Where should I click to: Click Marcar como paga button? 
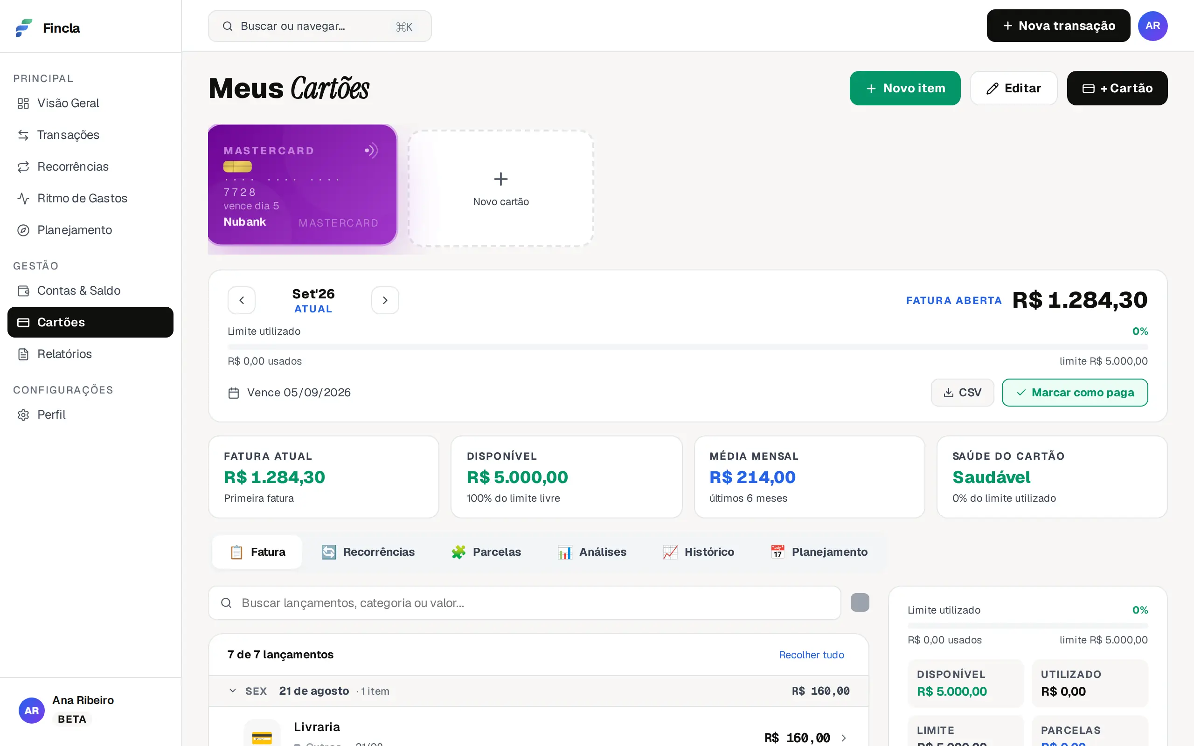tap(1075, 393)
